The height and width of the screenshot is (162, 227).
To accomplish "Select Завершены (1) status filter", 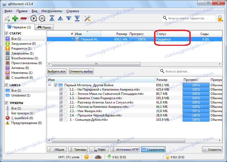I will pyautogui.click(x=25, y=53).
